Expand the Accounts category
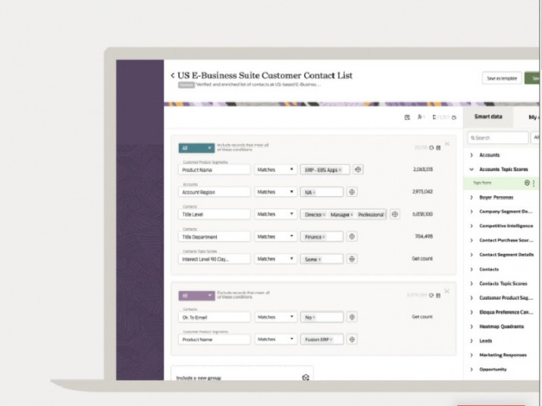This screenshot has width=542, height=406. click(x=472, y=155)
